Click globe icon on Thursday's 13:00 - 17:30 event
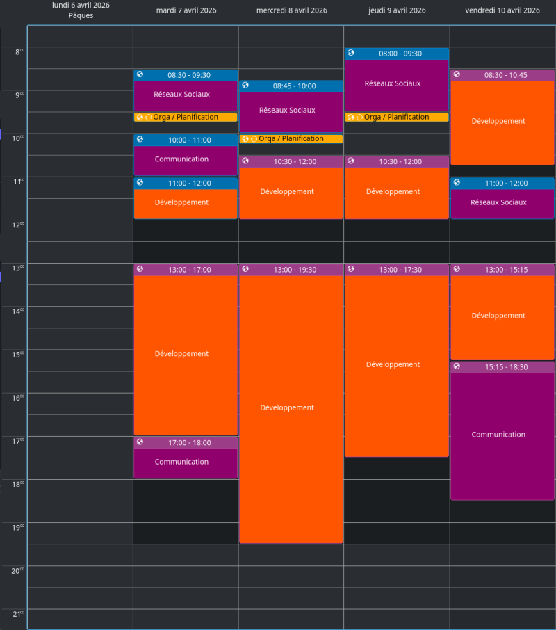 coord(351,269)
